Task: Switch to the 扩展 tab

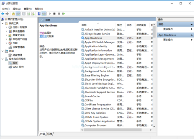Action: click(43, 134)
